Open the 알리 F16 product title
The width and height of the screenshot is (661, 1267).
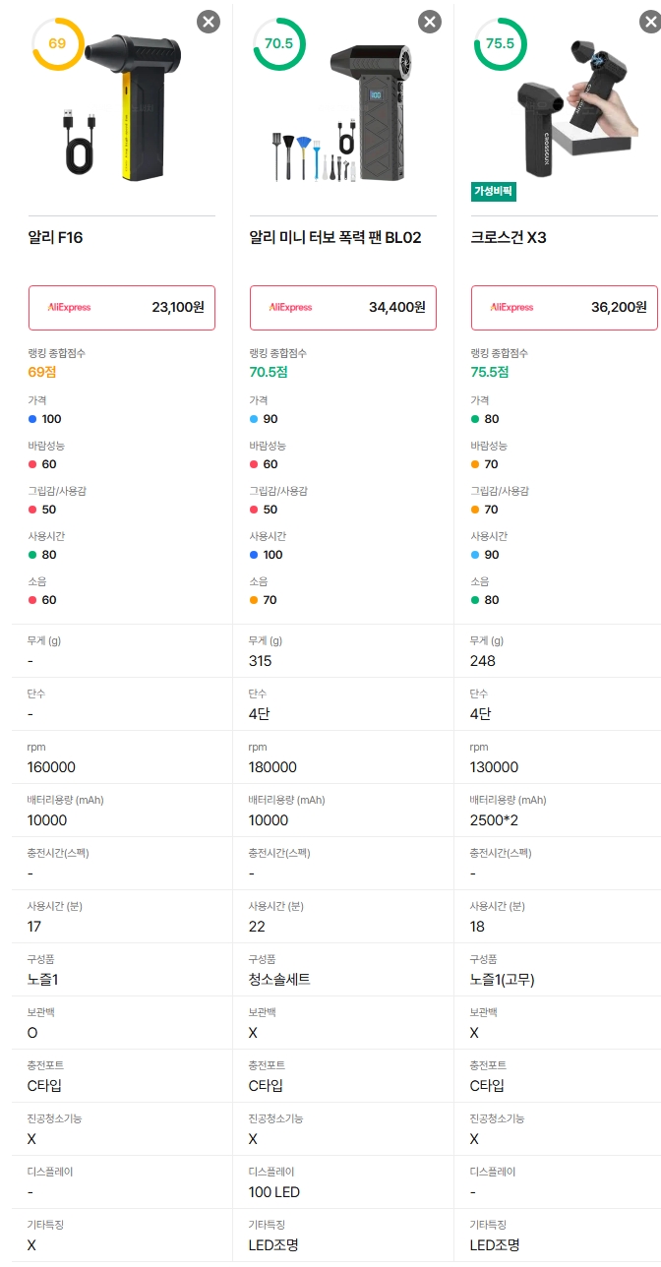55,238
